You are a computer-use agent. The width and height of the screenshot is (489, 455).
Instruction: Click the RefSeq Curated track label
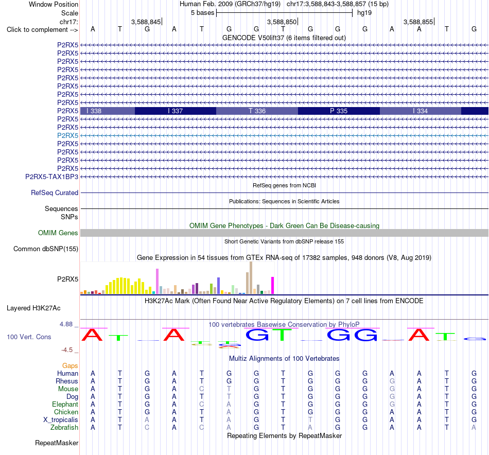coord(55,192)
